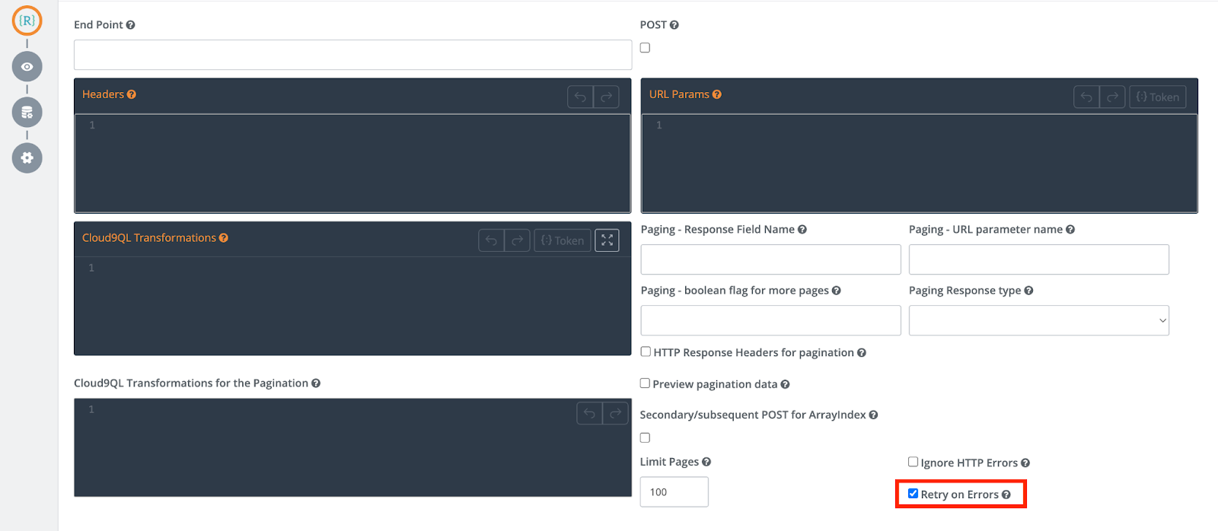Click Preview pagination data help icon

coord(785,385)
